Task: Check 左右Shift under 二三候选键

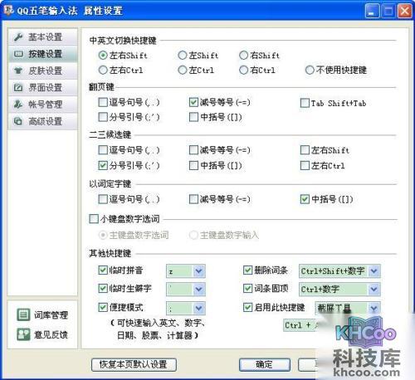Action: (x=305, y=150)
